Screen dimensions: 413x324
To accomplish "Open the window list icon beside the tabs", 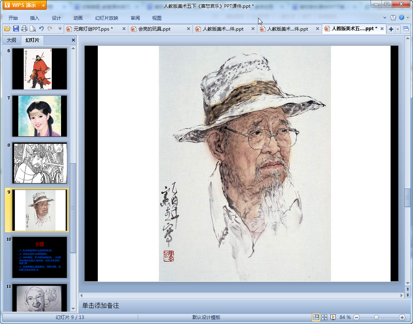I will (406, 29).
